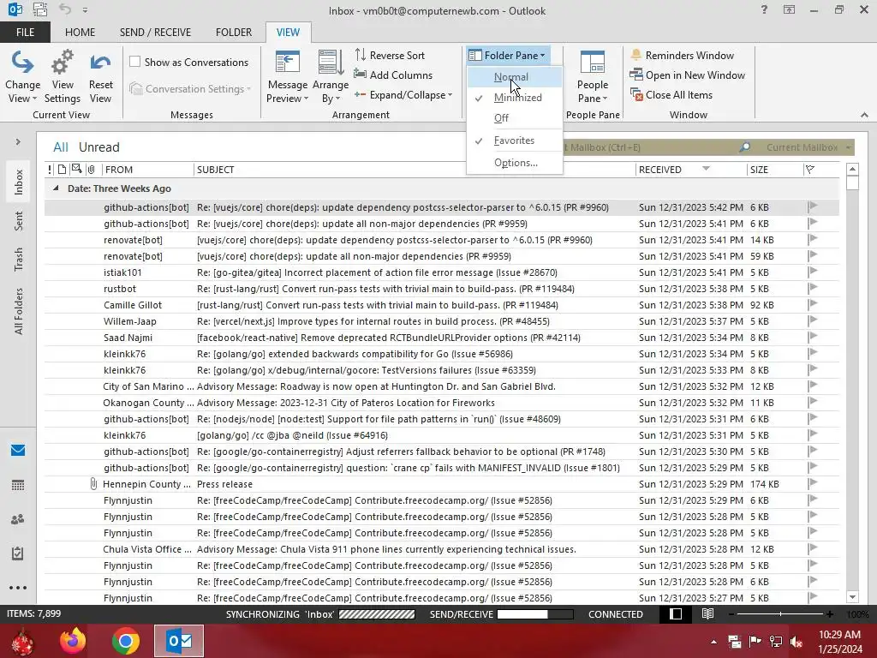Open the Reminders Window
This screenshot has height=658, width=877.
coord(682,56)
